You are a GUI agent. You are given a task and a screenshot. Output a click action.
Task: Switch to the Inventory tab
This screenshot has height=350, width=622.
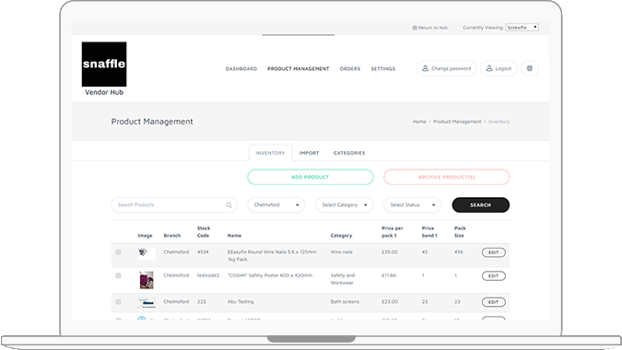270,153
